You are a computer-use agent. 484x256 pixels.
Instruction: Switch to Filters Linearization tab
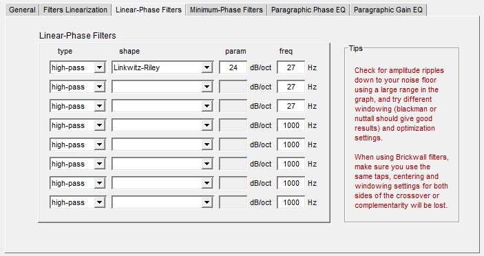click(x=75, y=10)
